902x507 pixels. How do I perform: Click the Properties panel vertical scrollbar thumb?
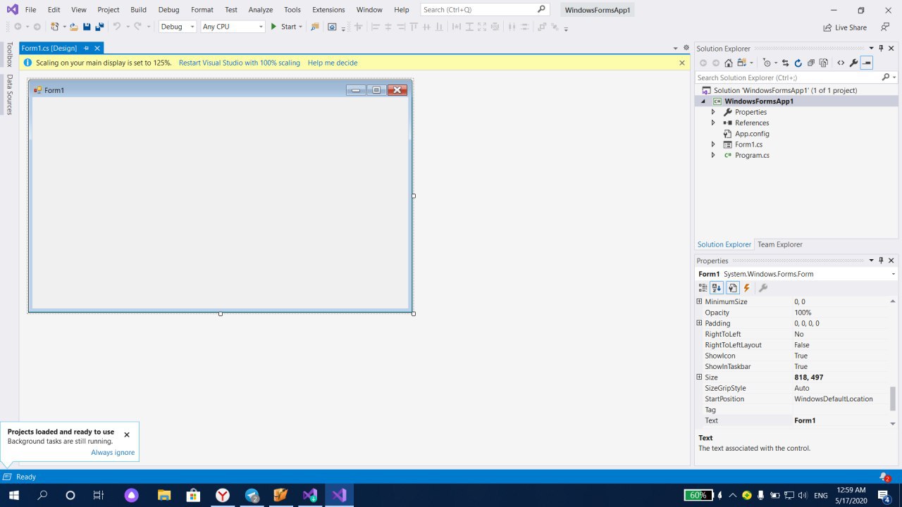tap(893, 399)
